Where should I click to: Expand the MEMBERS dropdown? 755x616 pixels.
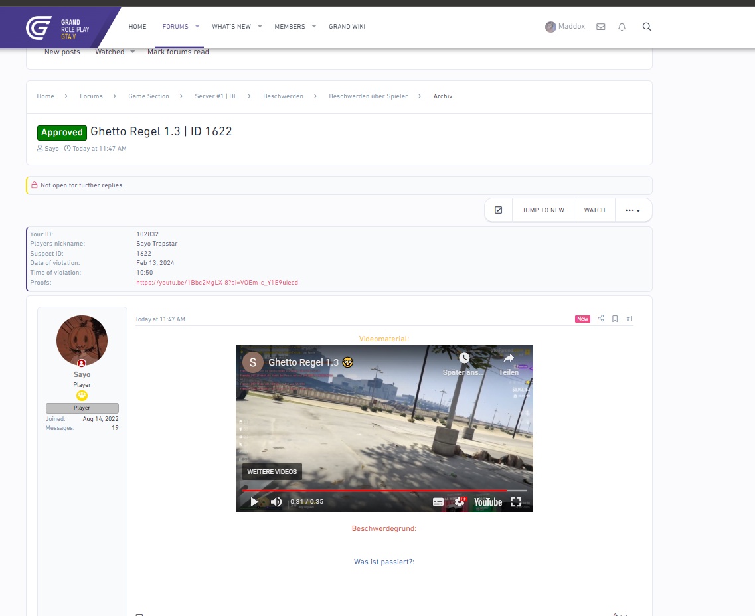click(x=295, y=27)
